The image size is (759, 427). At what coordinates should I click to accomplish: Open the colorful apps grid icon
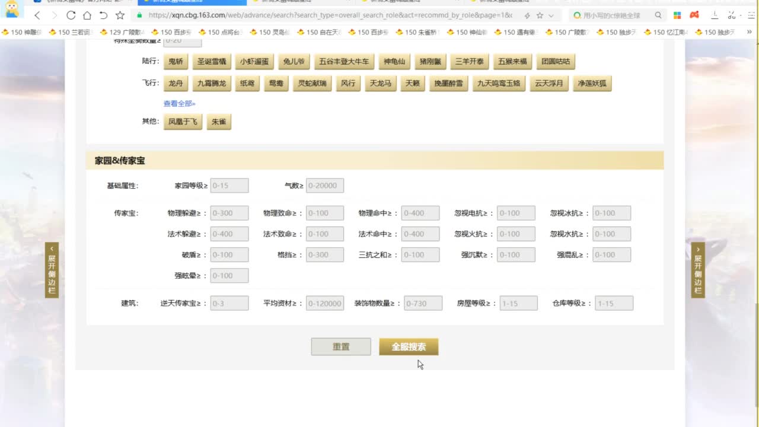click(x=677, y=15)
